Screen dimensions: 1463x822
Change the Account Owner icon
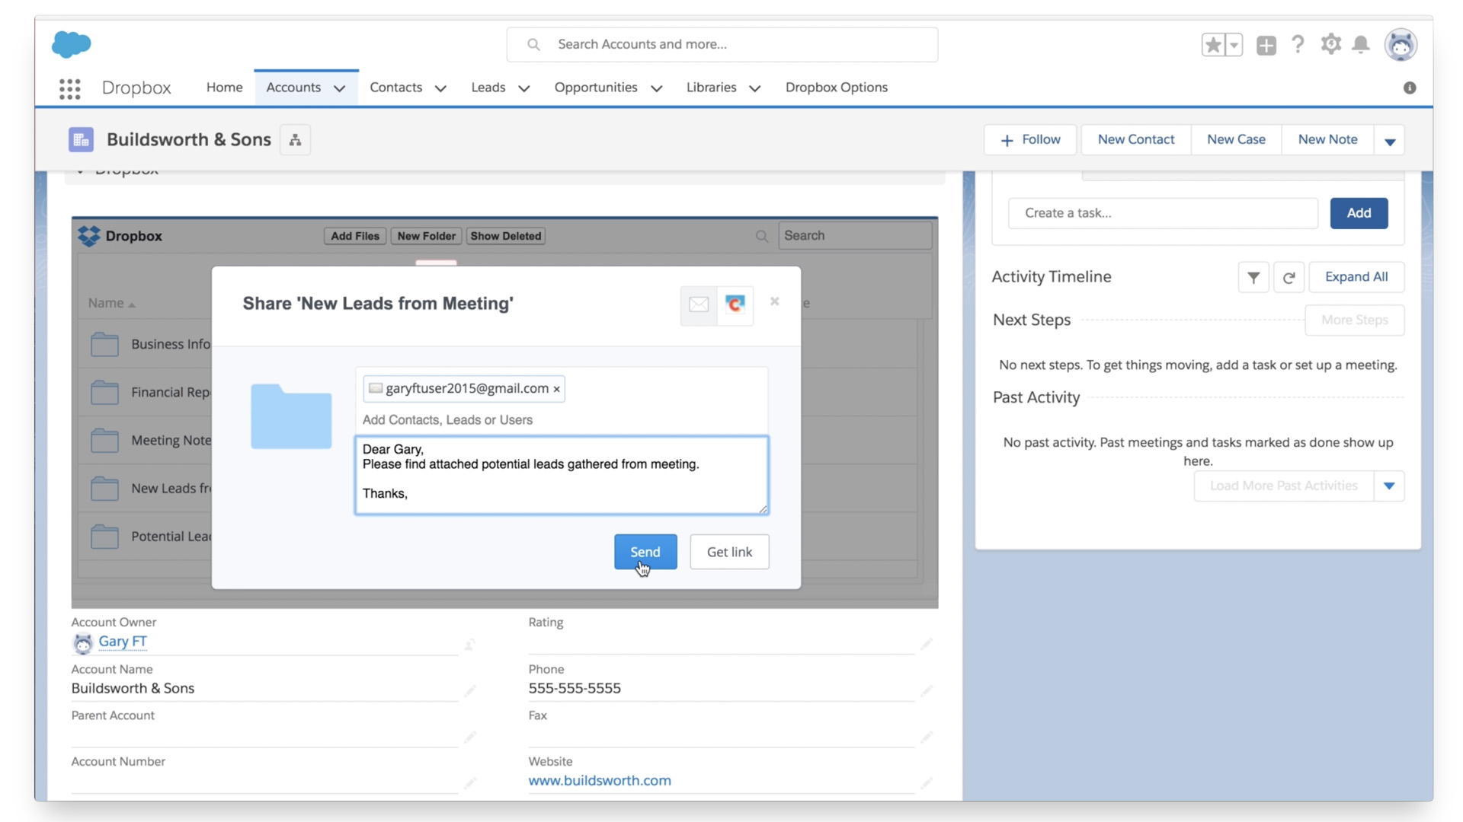470,645
